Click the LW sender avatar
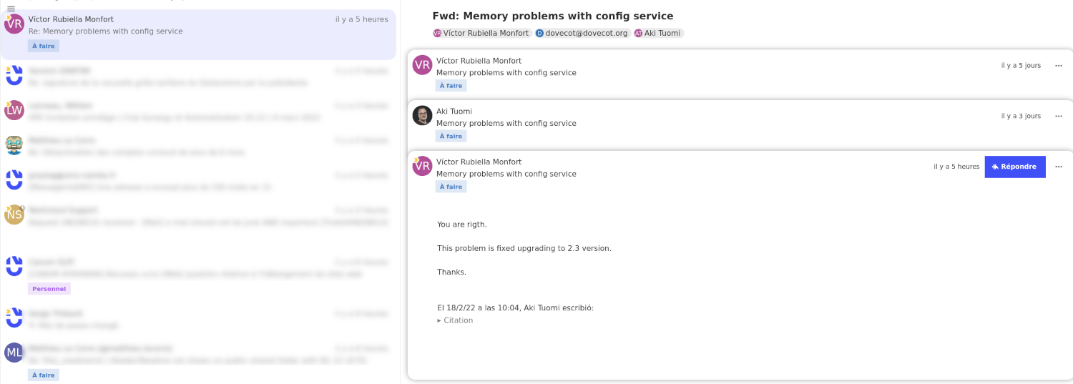This screenshot has width=1073, height=384. (14, 110)
